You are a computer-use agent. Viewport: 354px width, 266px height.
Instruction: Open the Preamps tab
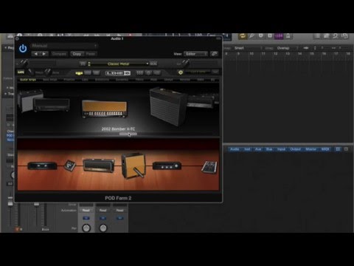point(69,80)
